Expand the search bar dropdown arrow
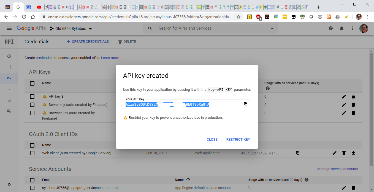The image size is (374, 192). click(x=272, y=29)
